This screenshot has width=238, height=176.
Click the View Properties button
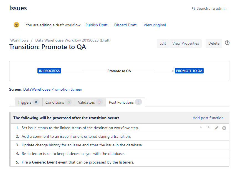pyautogui.click(x=186, y=44)
